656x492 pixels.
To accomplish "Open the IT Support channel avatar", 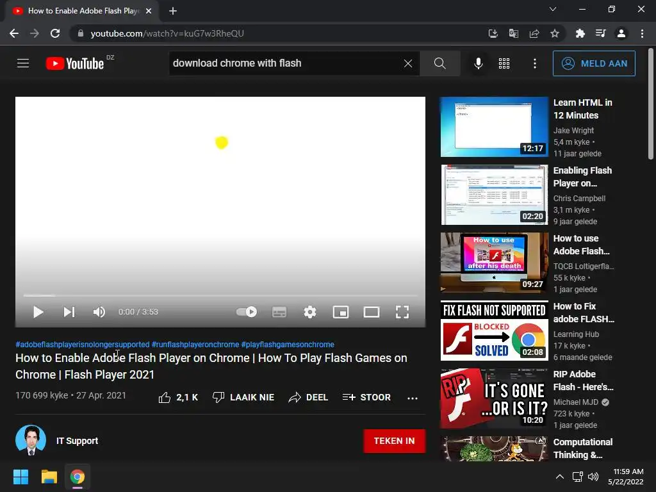I will pyautogui.click(x=31, y=440).
